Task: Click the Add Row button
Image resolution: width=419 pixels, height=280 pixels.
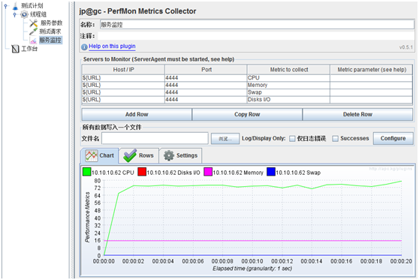Action: point(137,114)
